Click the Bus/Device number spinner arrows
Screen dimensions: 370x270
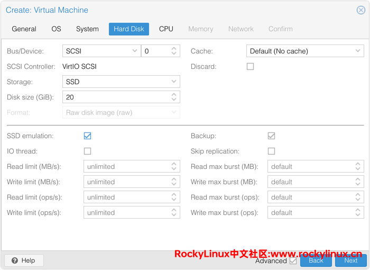point(174,51)
